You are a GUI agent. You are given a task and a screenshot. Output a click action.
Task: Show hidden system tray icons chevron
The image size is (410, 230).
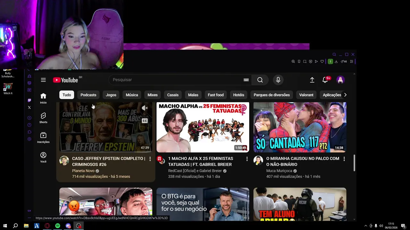click(x=365, y=226)
